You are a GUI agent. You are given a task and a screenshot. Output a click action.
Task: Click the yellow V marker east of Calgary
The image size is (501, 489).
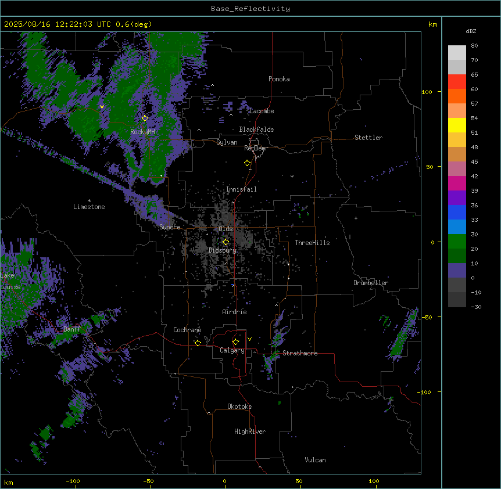249,339
